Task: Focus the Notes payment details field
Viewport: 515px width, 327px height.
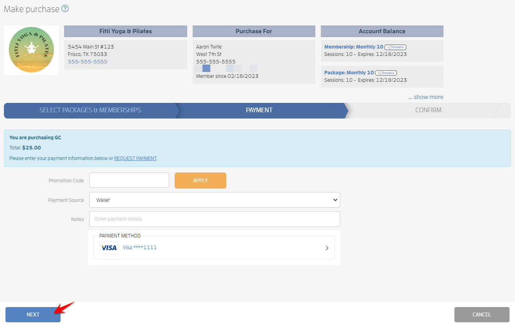Action: click(215, 219)
